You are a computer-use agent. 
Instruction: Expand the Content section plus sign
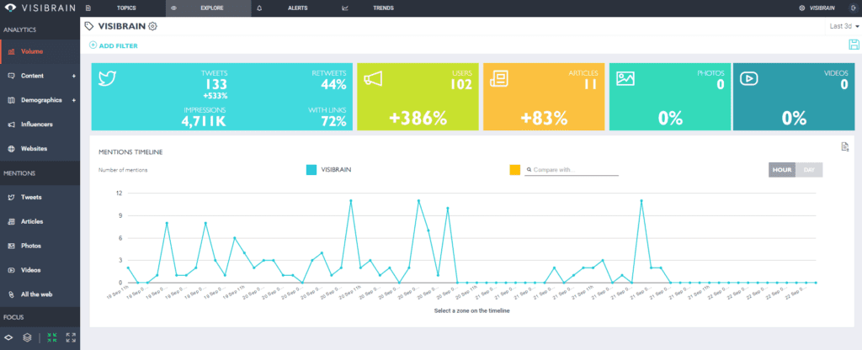74,76
